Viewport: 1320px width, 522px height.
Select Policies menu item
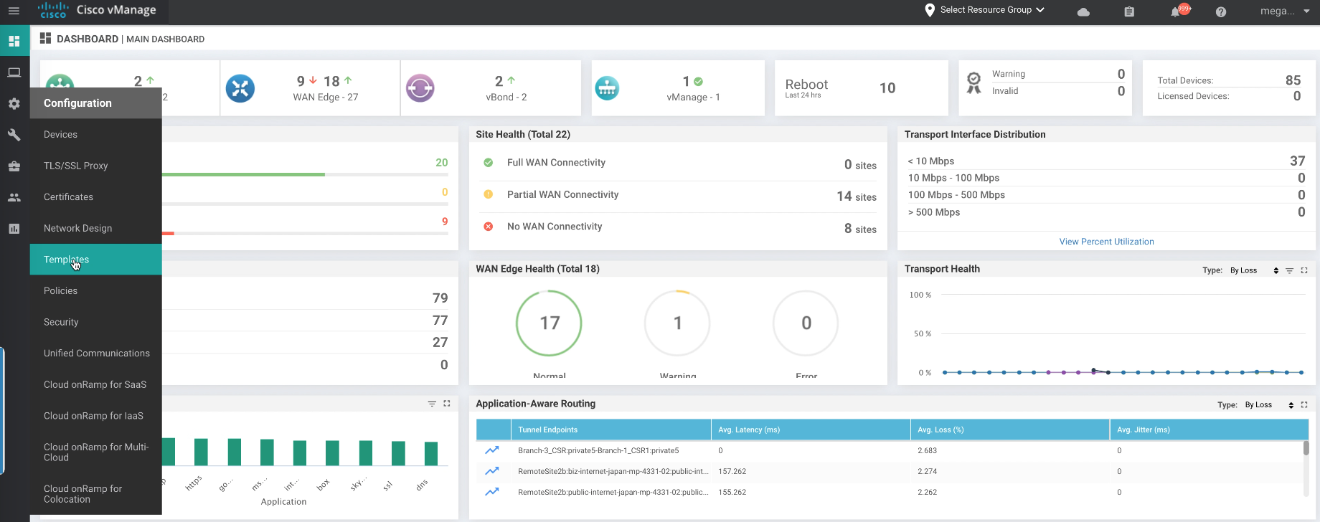[95, 290]
